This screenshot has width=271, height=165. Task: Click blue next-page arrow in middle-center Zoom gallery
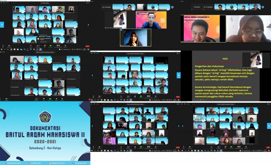click(179, 75)
